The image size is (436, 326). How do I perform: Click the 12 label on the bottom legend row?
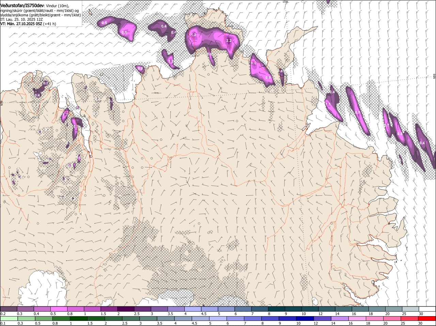click(x=316, y=323)
